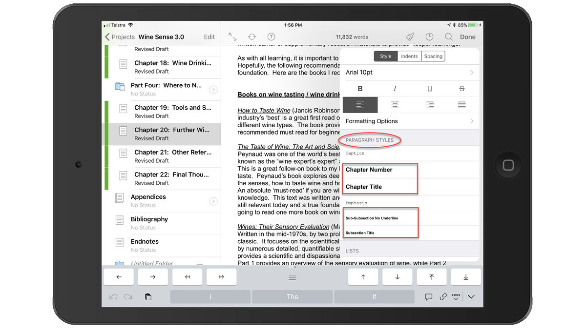Toggle underline formatting
Screen dimensions: 586x329
point(430,89)
